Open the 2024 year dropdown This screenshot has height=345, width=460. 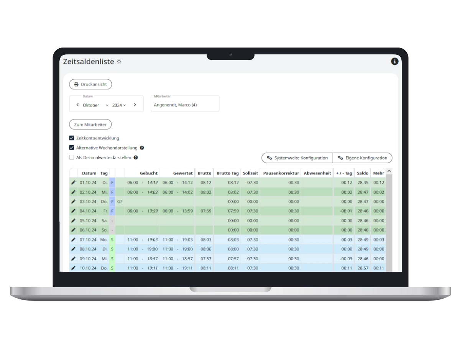pos(119,105)
